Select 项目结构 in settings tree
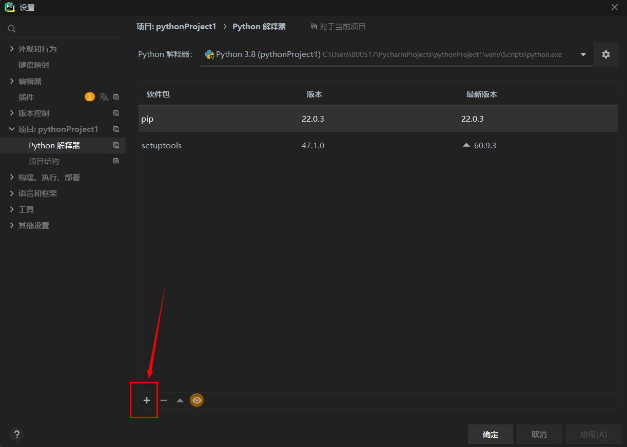Viewport: 627px width, 447px height. [44, 161]
